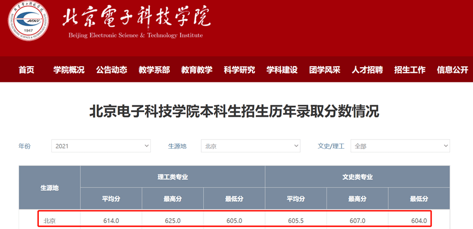
Task: Go to 公告动态 section
Action: [x=112, y=70]
